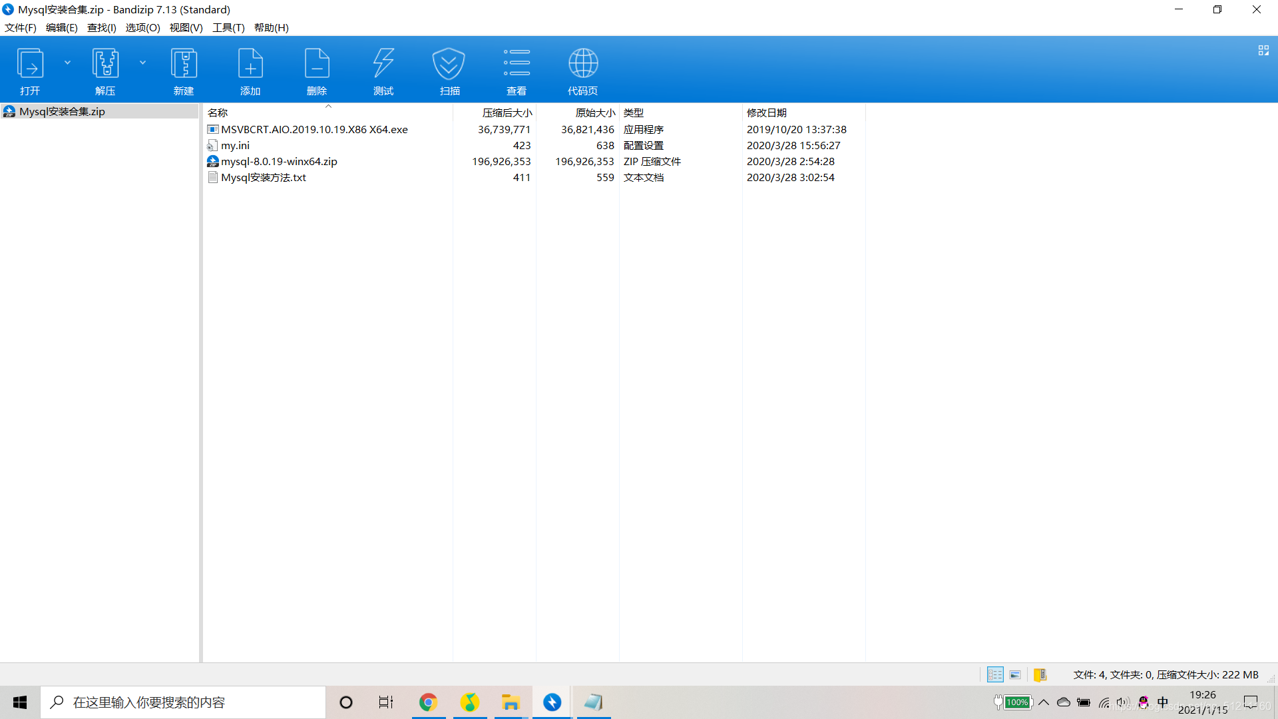Sort by the 类型 column header

[680, 113]
